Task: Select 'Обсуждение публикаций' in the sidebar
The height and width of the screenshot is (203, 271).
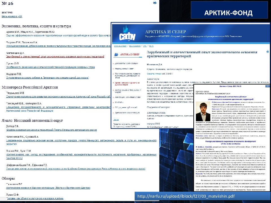Action: 126,107
